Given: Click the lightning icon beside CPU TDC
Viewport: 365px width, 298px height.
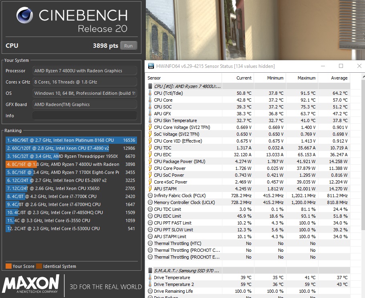Looking at the screenshot, I should pyautogui.click(x=150, y=148).
